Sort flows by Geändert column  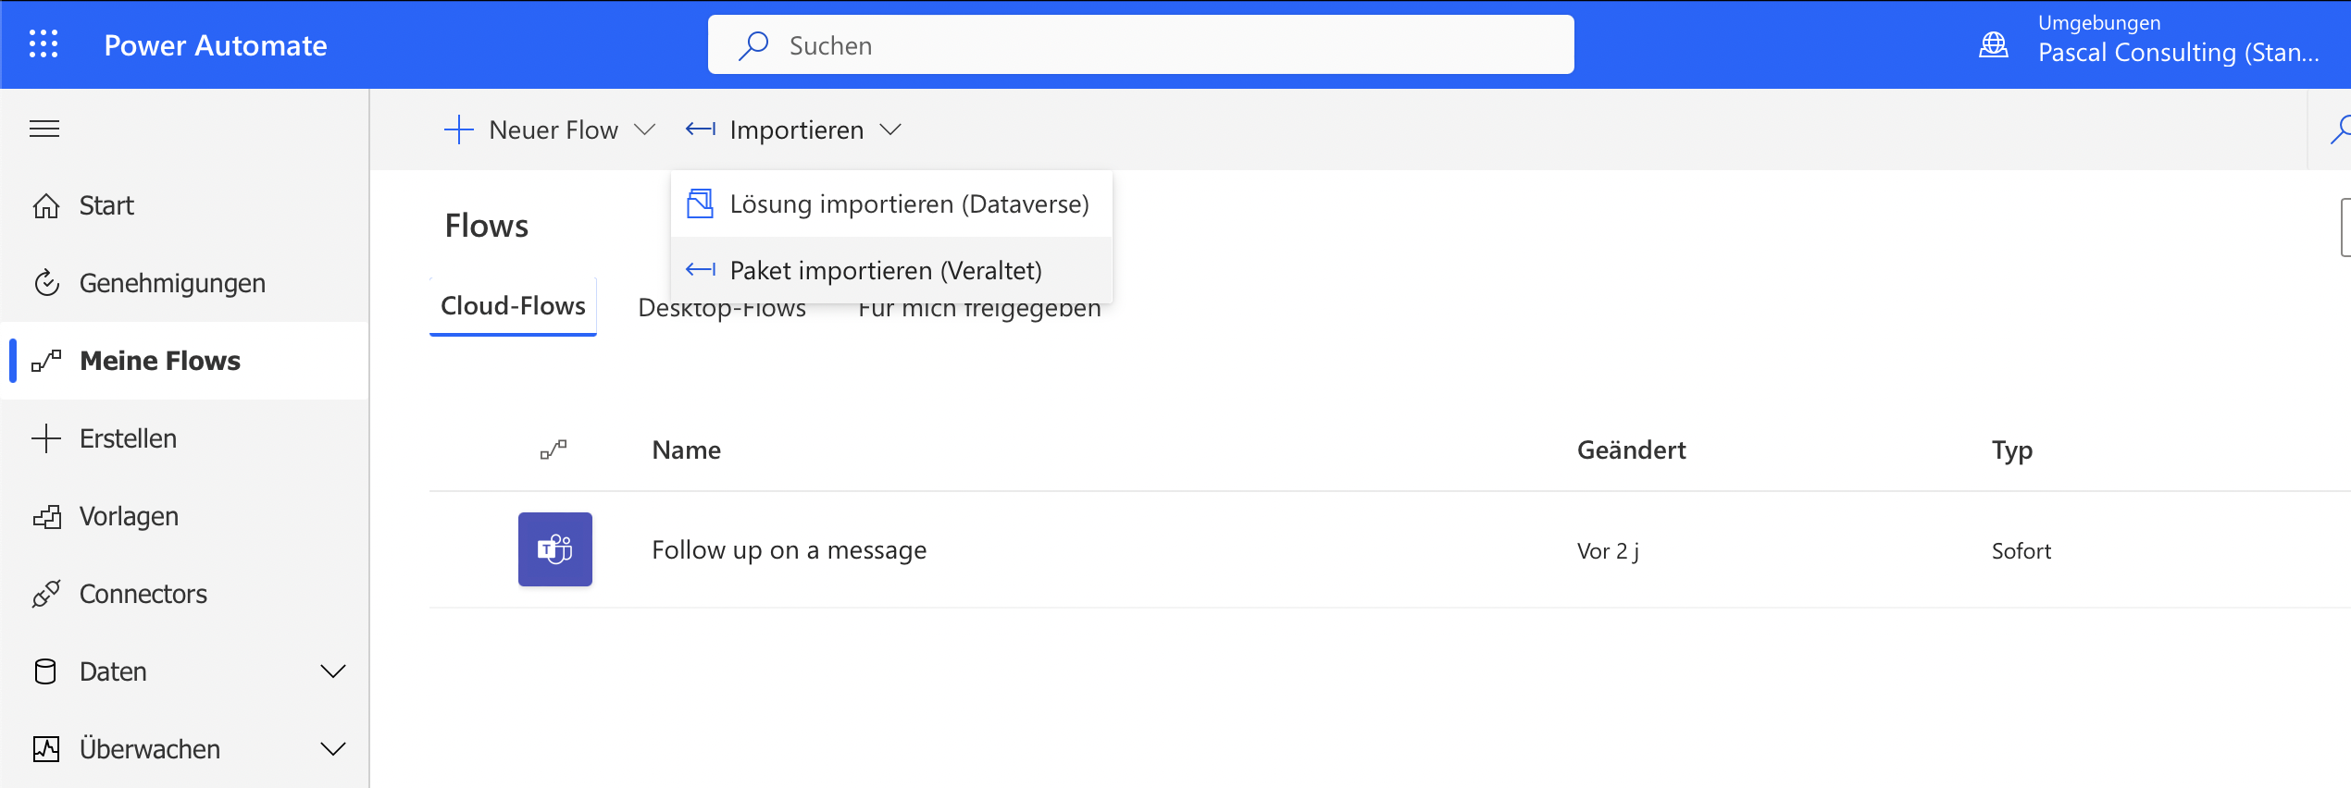1631,450
